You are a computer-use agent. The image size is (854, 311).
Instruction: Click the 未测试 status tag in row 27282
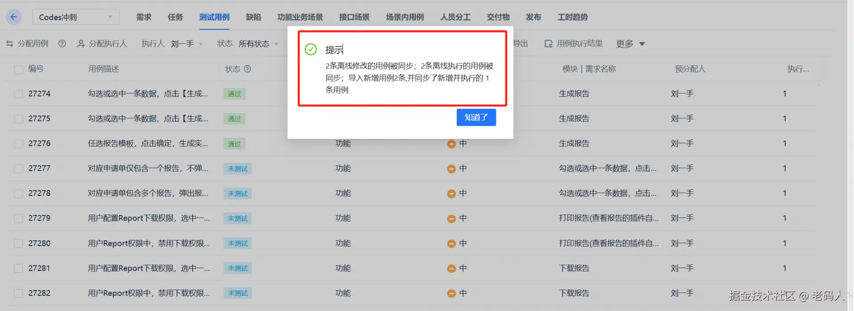pos(238,293)
